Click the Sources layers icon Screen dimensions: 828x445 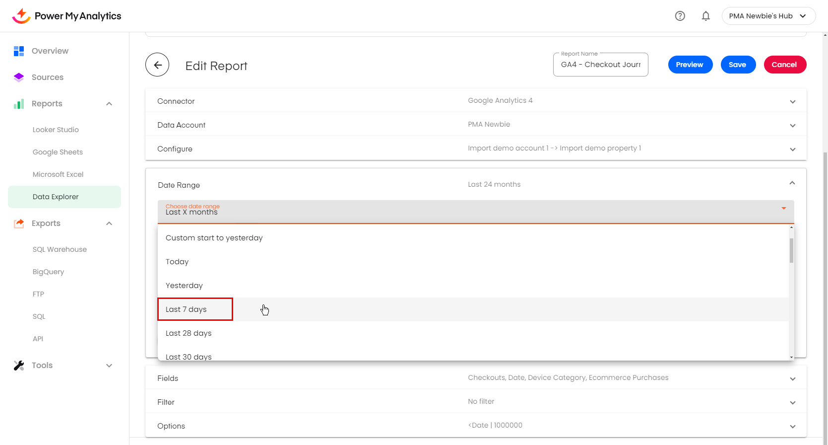coord(19,77)
